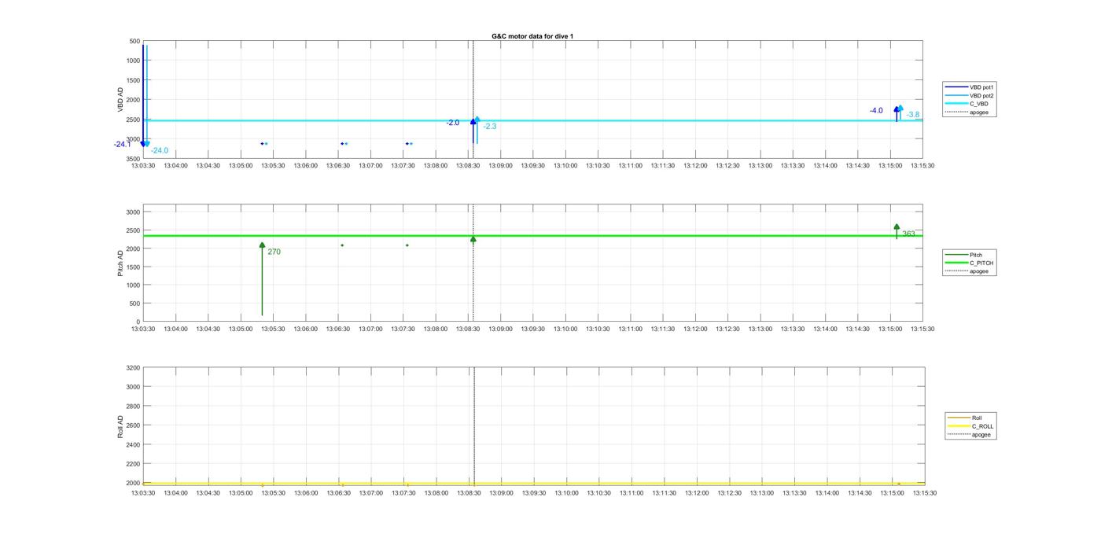
Task: Click the 363 pitch data label
Action: 908,234
